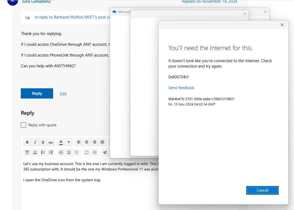Screen dimensions: 294x210
Task: Toggle underline formatting in reply editor
Action: (x=43, y=142)
